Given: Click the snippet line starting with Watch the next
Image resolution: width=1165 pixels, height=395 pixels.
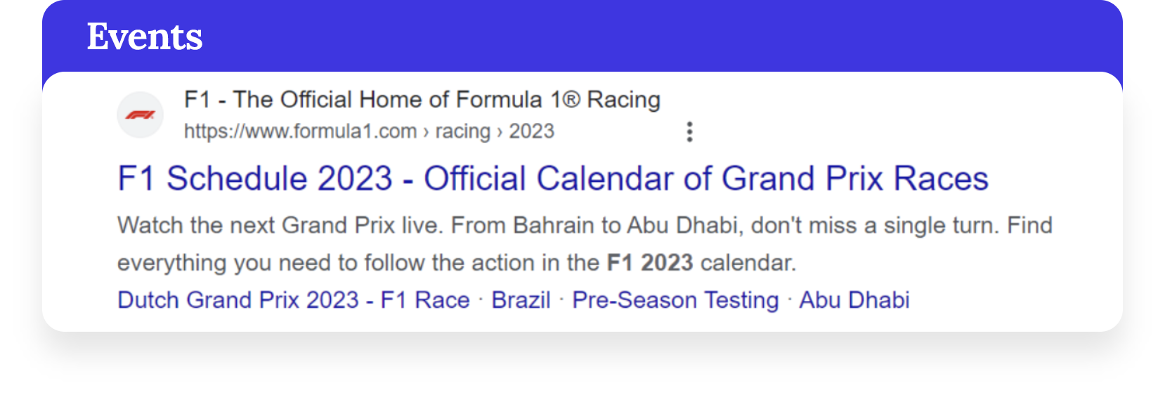Looking at the screenshot, I should pyautogui.click(x=585, y=226).
